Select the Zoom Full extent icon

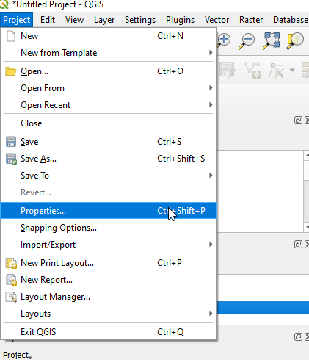pos(271,41)
